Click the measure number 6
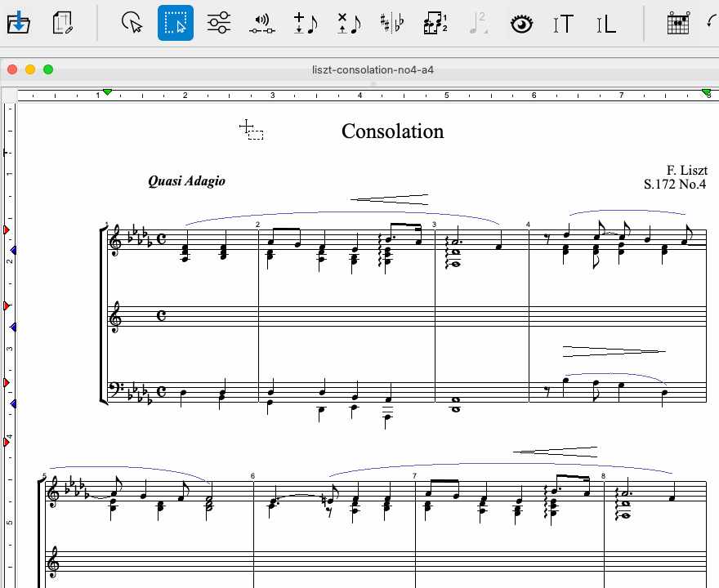The width and height of the screenshot is (719, 588). click(x=252, y=476)
